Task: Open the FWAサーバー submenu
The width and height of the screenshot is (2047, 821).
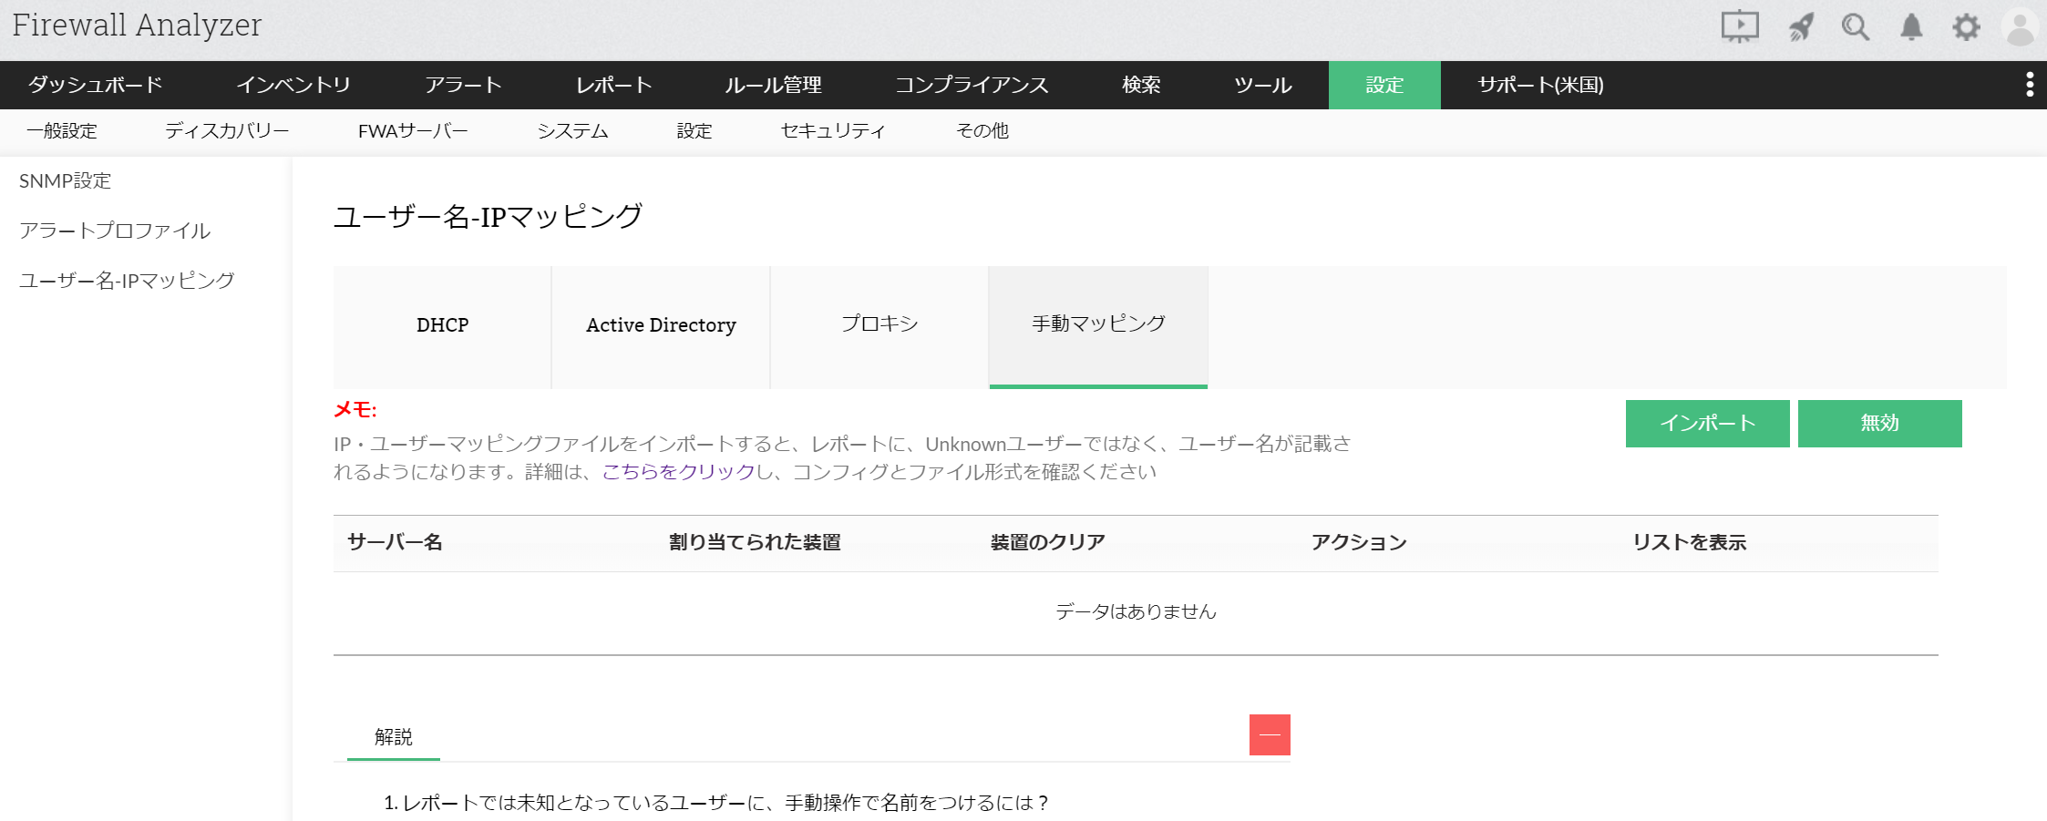Action: 413,131
